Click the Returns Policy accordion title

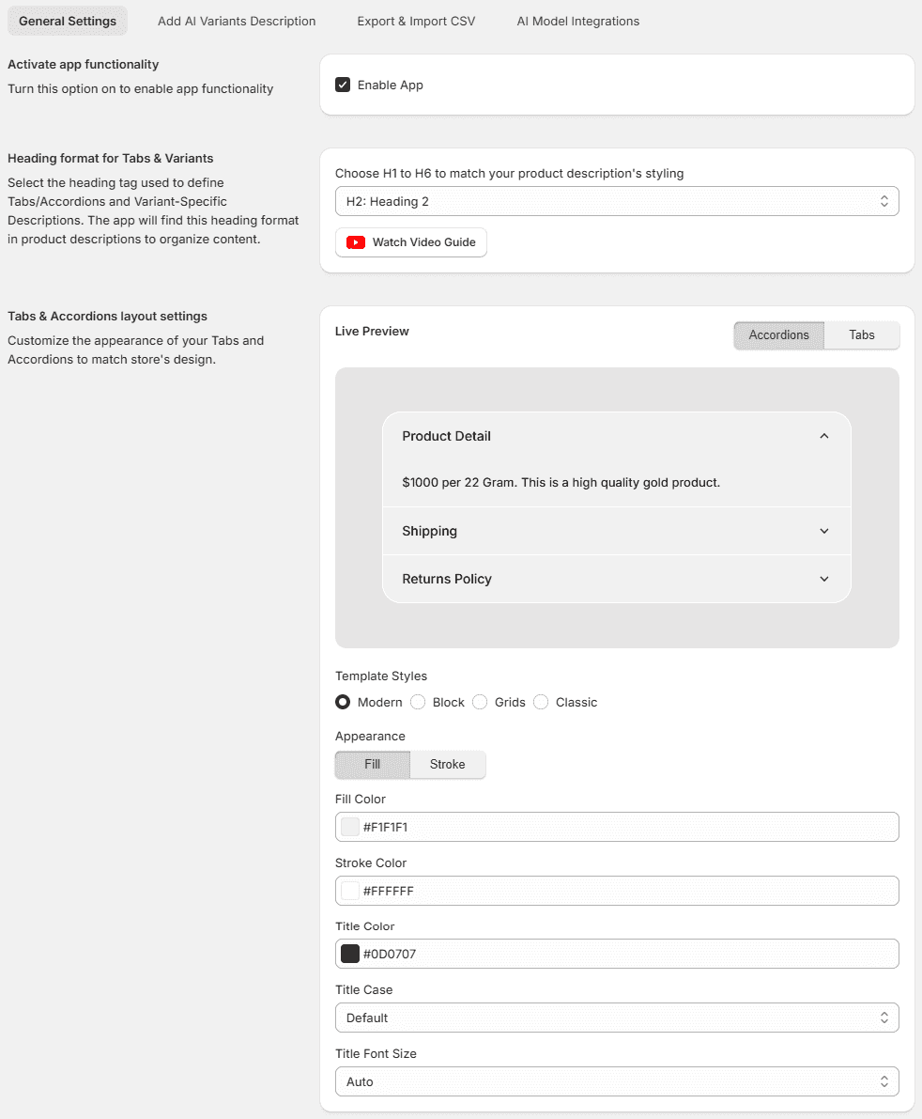click(447, 579)
